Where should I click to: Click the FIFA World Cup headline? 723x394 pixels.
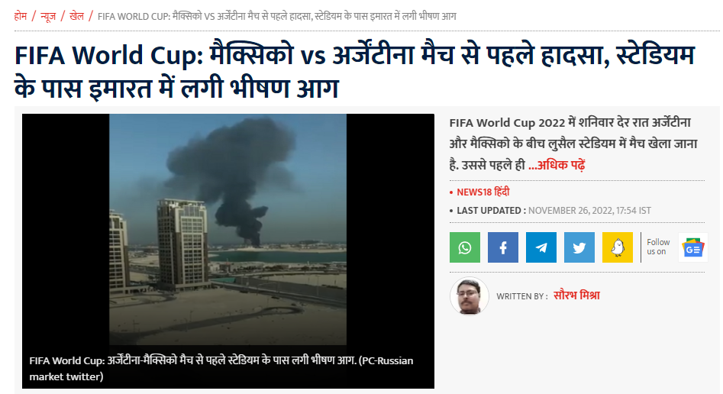[354, 71]
